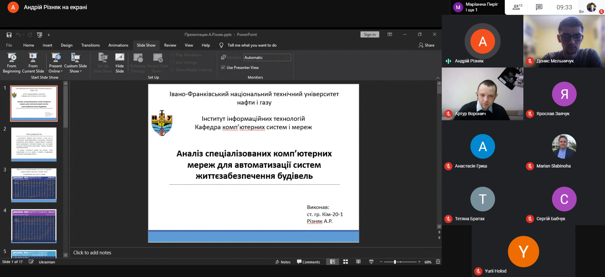The width and height of the screenshot is (605, 277).
Task: Click Маріанна Пиріг participant chip
Action: tap(477, 7)
